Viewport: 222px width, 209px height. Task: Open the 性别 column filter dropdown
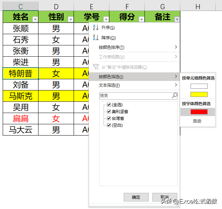click(x=71, y=19)
